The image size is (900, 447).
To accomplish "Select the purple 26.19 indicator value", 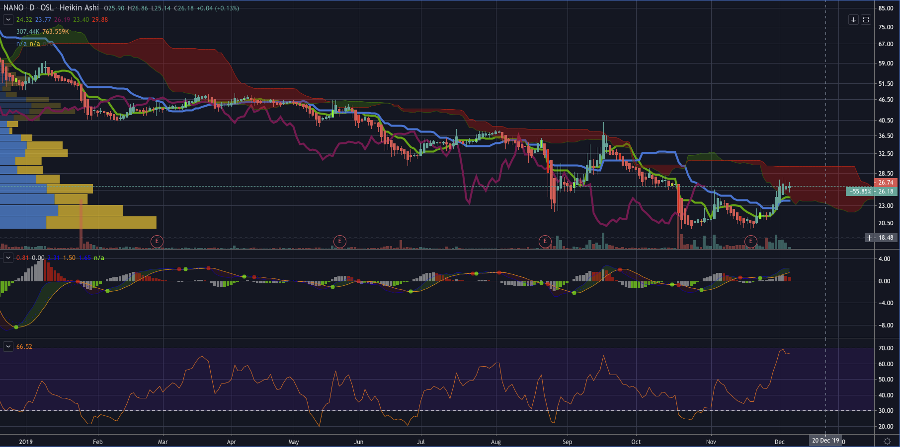I will (62, 20).
